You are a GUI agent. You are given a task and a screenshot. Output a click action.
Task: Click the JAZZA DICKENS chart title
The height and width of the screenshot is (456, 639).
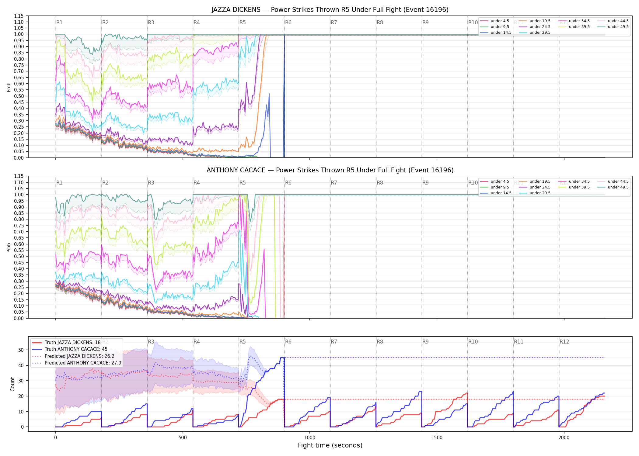[330, 10]
